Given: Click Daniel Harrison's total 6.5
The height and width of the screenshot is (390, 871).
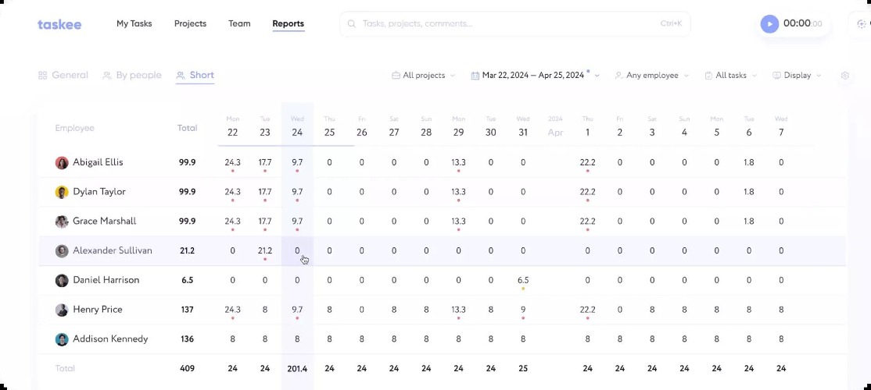Looking at the screenshot, I should [x=187, y=280].
